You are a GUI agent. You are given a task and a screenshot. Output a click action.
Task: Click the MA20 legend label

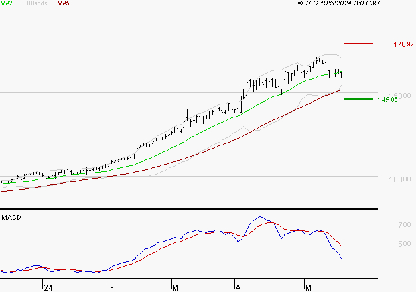[8, 3]
